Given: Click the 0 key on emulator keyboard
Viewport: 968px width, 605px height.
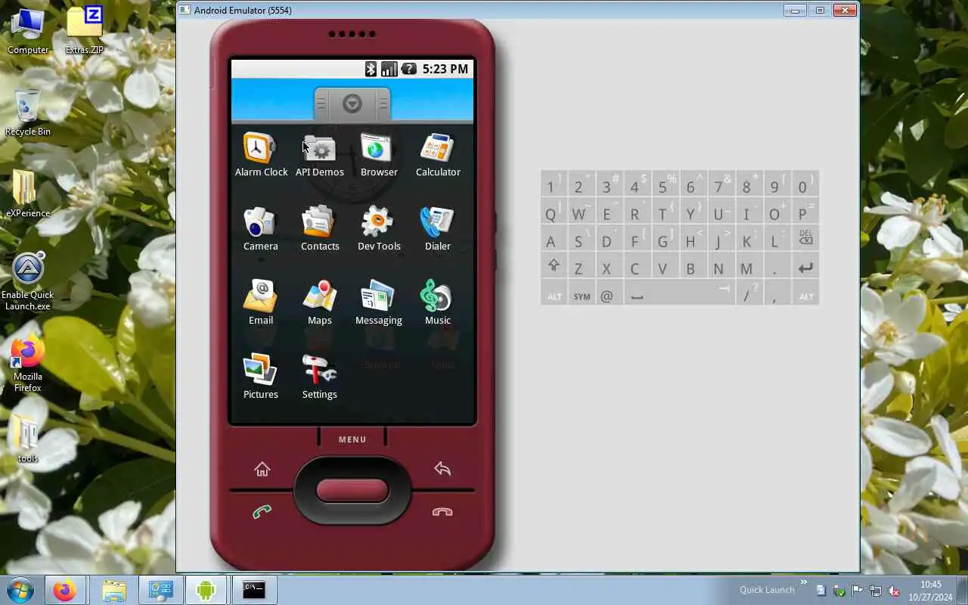Looking at the screenshot, I should point(805,185).
